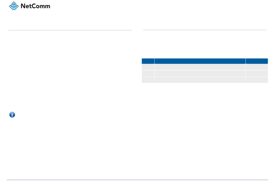The width and height of the screenshot is (275, 191).
Task: Select second grey row's wide middle cell
Action: point(200,74)
